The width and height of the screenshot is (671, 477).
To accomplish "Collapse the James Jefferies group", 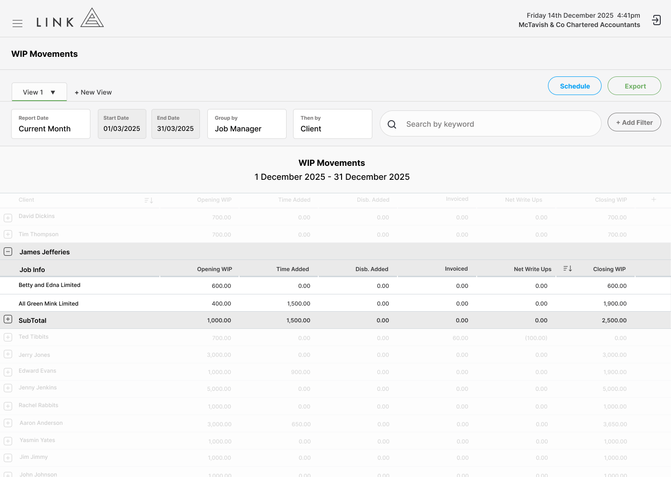I will coord(8,252).
